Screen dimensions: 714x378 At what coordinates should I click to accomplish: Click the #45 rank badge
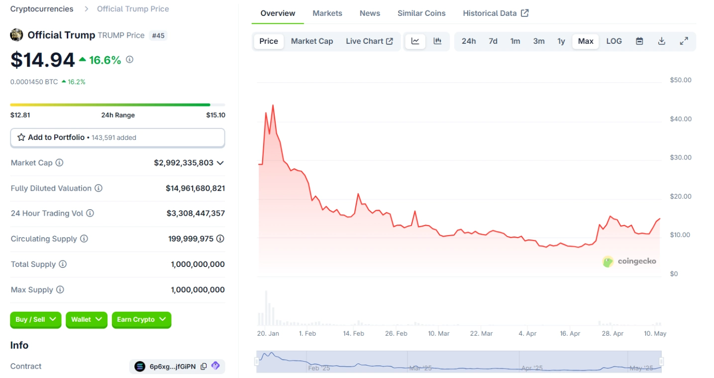click(x=158, y=35)
